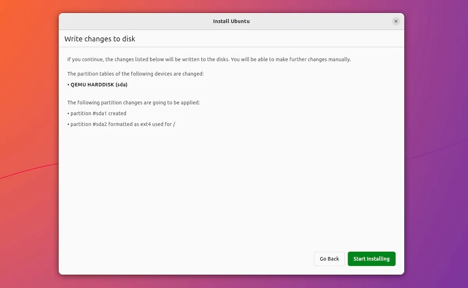Select the 'Install Ubuntu' window title
The height and width of the screenshot is (288, 468).
(231, 21)
